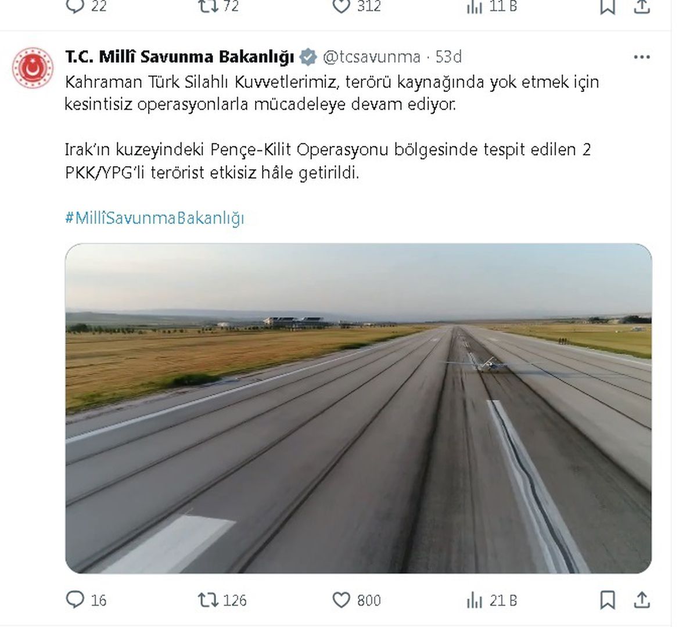Viewport: 697px width, 627px height.
Task: Click the blue verified badge
Action: [308, 57]
